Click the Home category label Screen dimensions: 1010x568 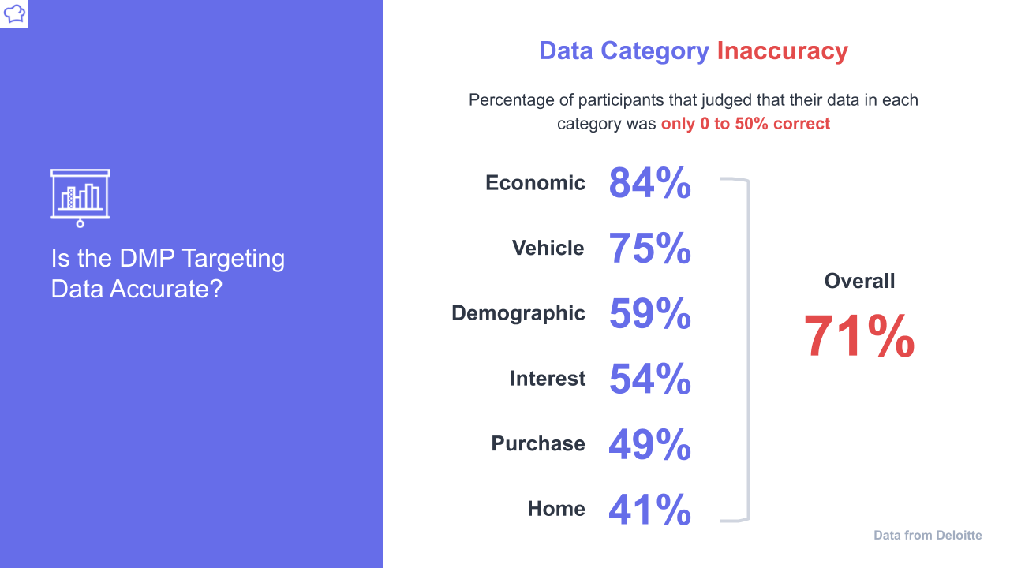tap(556, 509)
